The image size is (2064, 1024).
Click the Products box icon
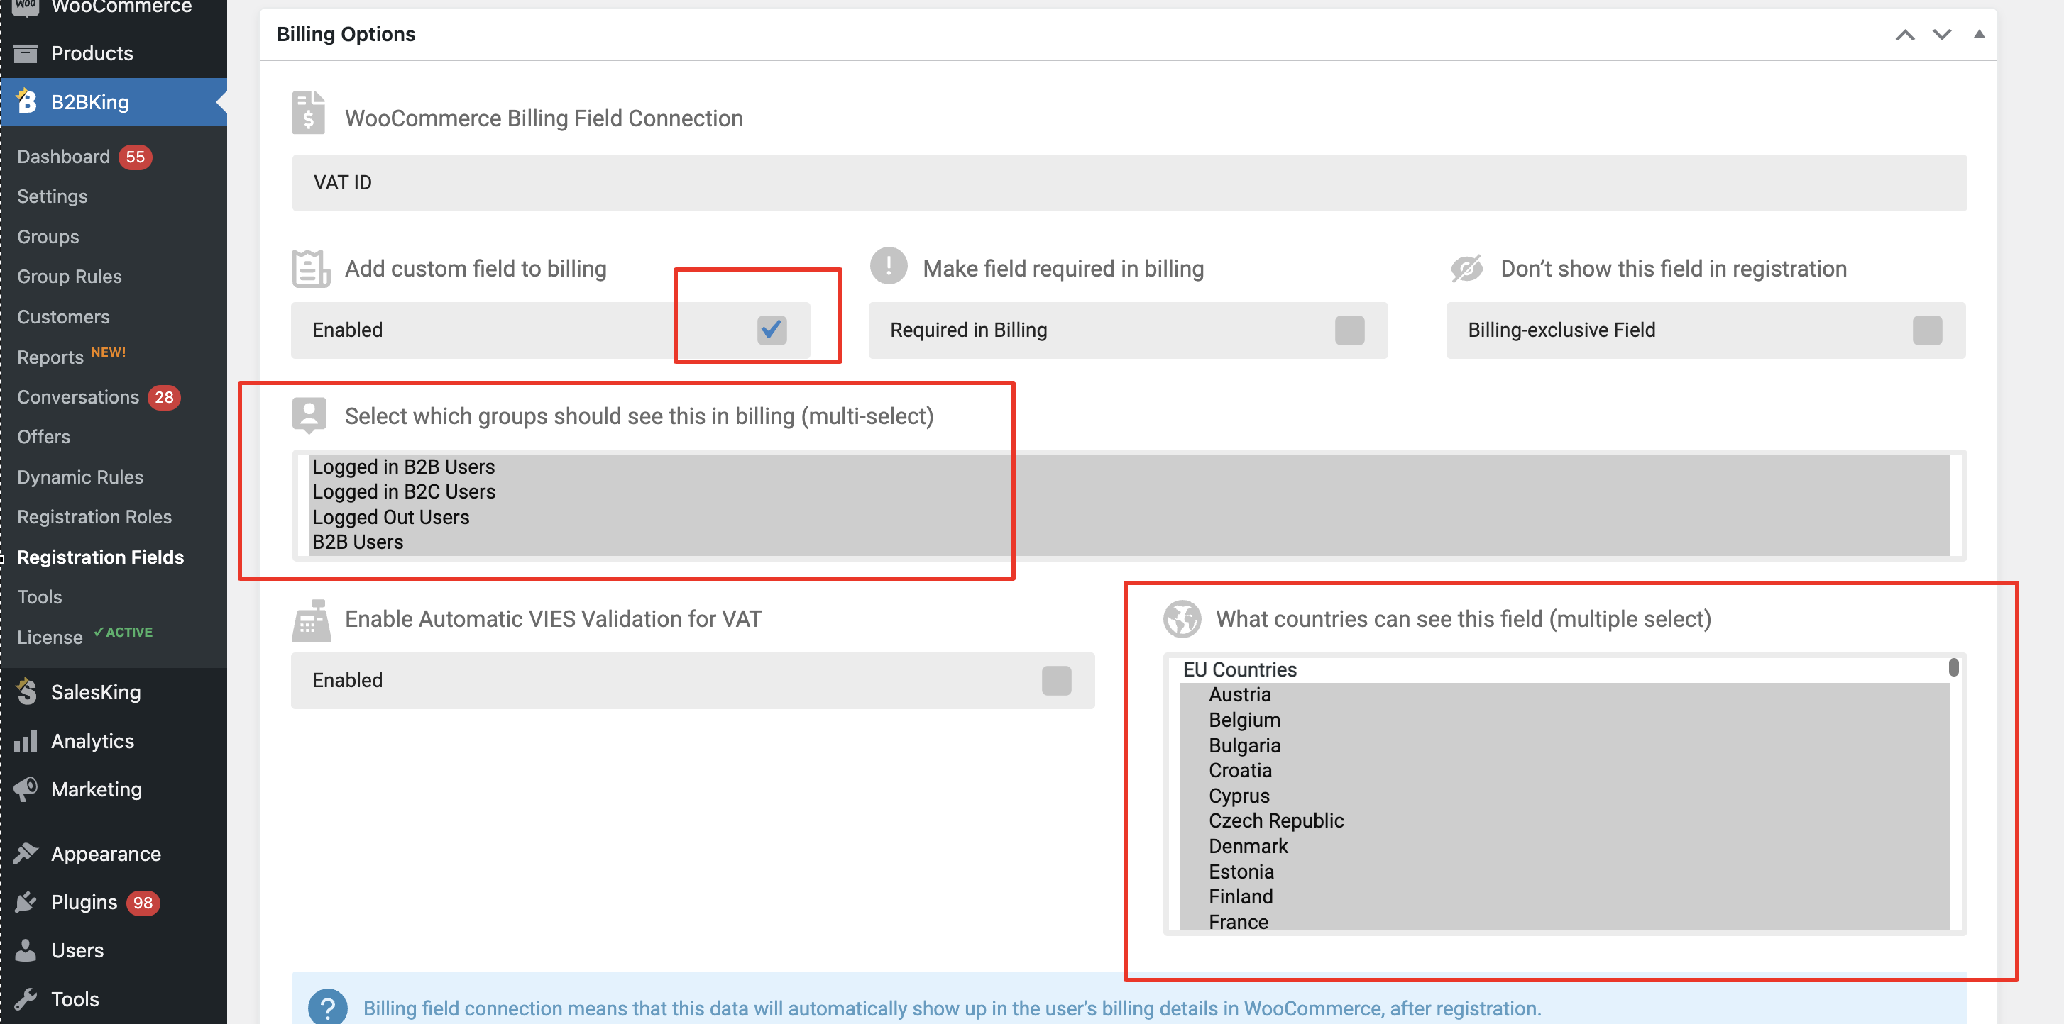(x=26, y=54)
